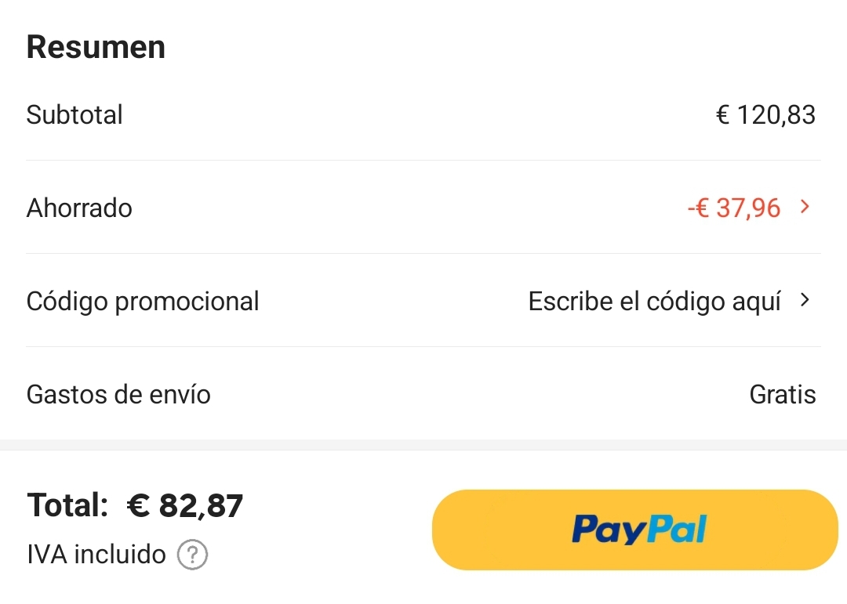847x604 pixels.
Task: Click the divider line below Código promocional
Action: click(x=423, y=346)
